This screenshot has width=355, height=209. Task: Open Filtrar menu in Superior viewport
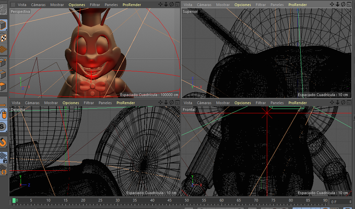(x=261, y=5)
